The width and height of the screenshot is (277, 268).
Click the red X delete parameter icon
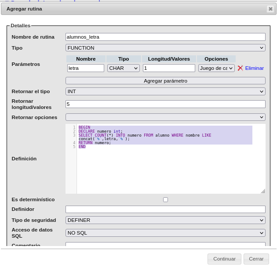[240, 68]
